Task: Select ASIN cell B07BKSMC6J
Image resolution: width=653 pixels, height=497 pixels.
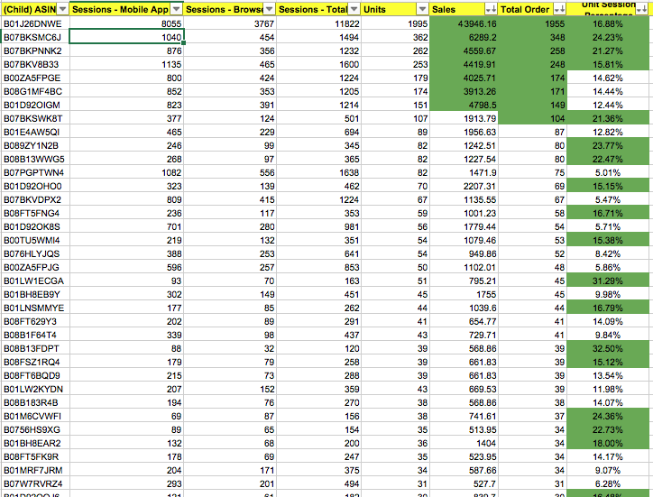Action: pos(35,38)
